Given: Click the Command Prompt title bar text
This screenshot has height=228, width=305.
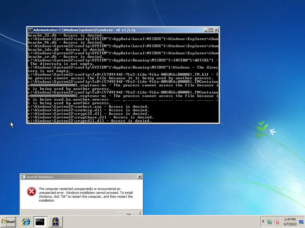Looking at the screenshot, I should point(84,30).
